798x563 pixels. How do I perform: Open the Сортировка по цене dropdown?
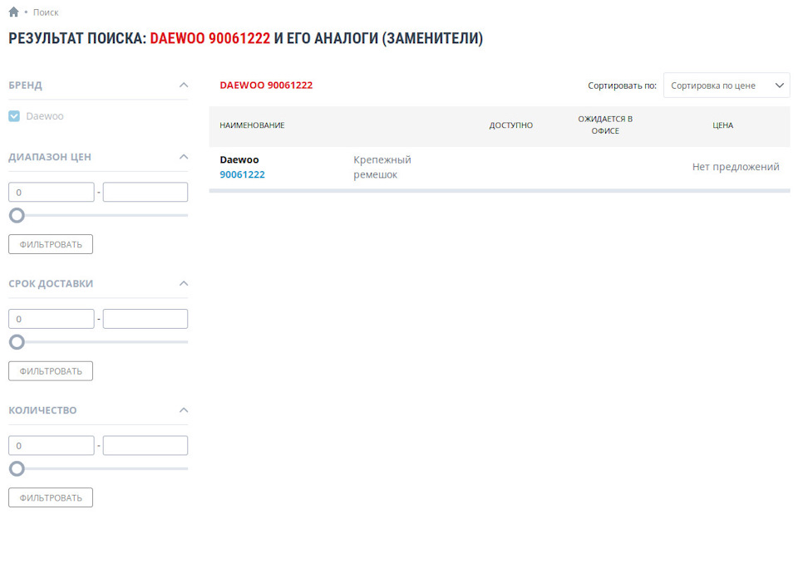(x=727, y=86)
